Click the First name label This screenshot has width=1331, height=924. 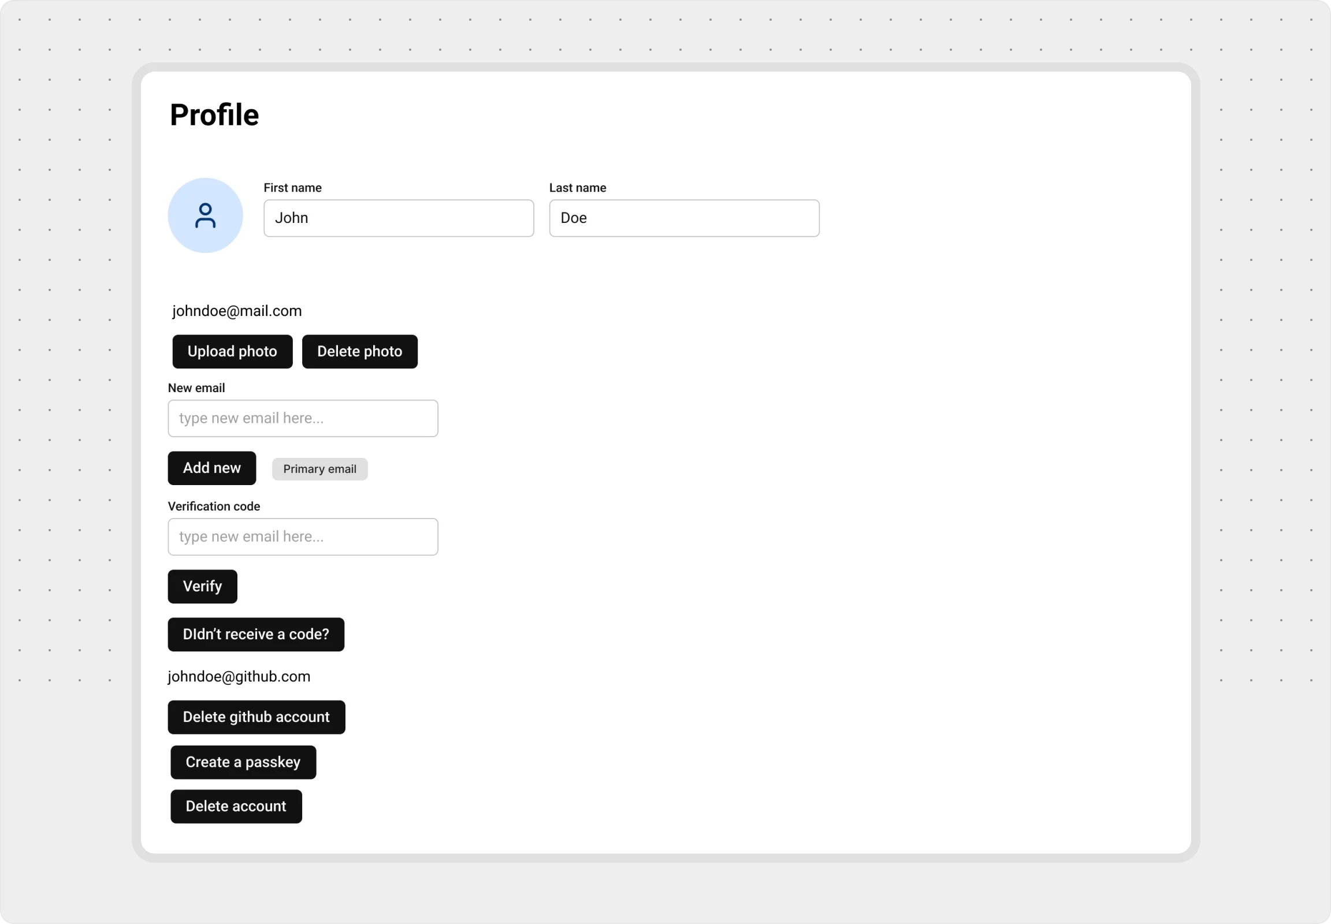(x=292, y=188)
